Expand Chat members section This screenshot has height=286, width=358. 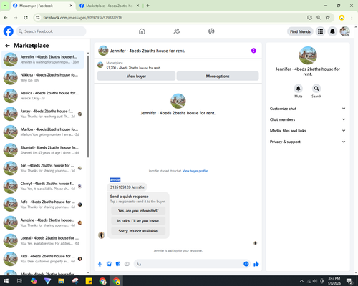pos(307,119)
